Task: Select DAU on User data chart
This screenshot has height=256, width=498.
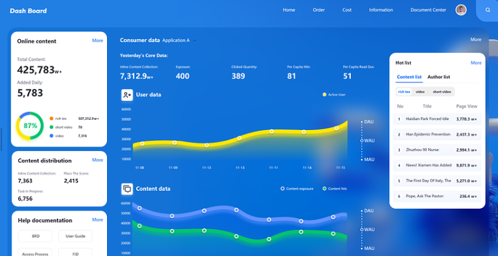Action: (369, 122)
